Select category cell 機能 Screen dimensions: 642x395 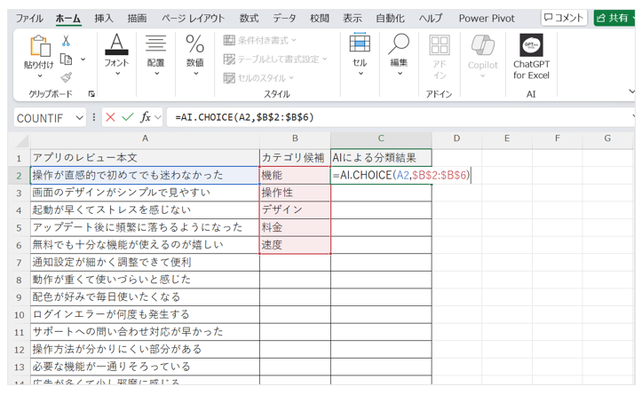click(295, 175)
